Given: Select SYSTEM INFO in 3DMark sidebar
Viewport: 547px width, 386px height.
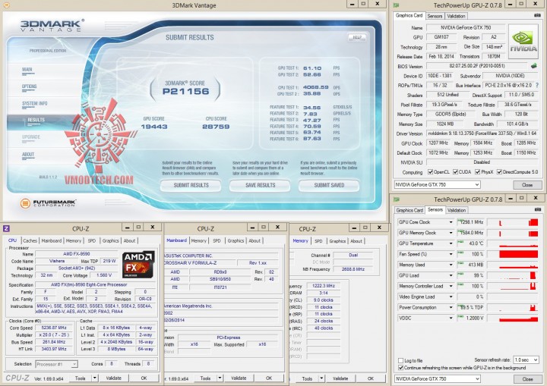Looking at the screenshot, I should tap(34, 103).
